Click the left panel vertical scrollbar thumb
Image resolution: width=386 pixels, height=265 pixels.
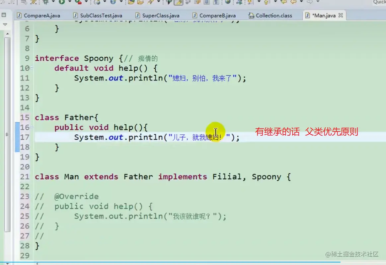point(7,134)
